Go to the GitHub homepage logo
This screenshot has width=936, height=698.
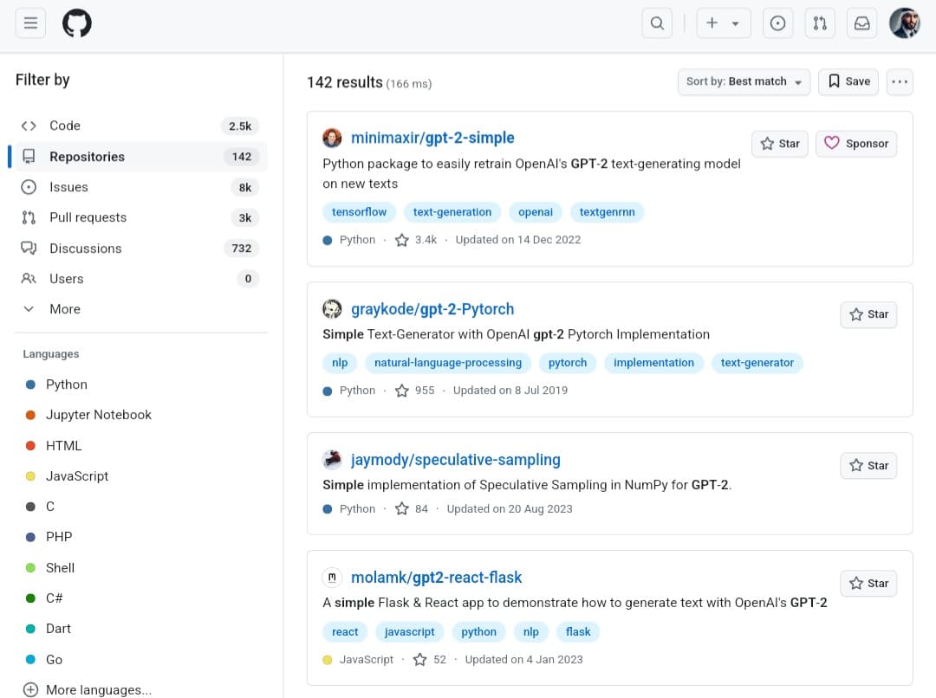[x=76, y=23]
